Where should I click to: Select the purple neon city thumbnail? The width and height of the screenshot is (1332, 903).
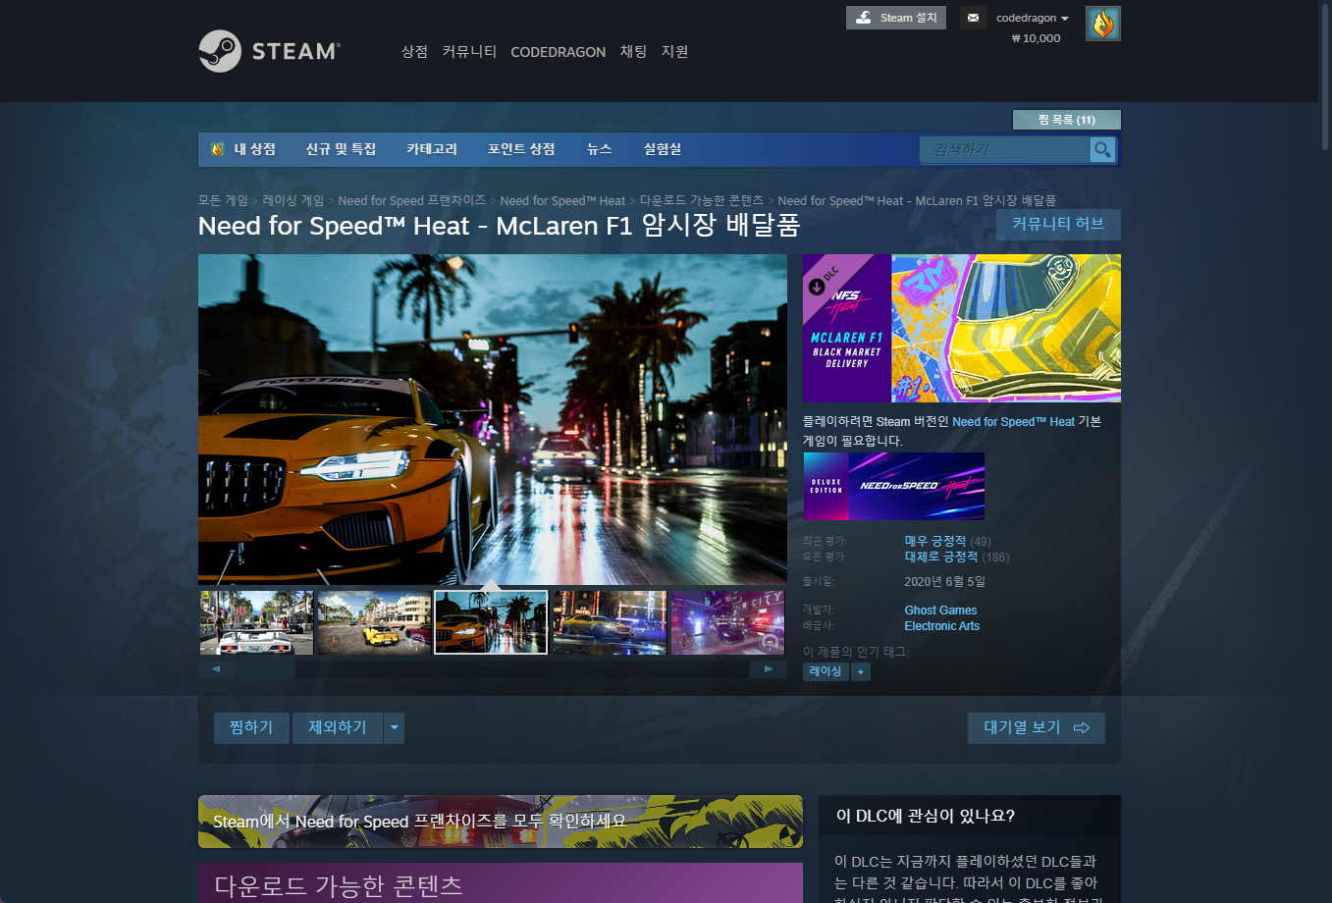point(727,622)
